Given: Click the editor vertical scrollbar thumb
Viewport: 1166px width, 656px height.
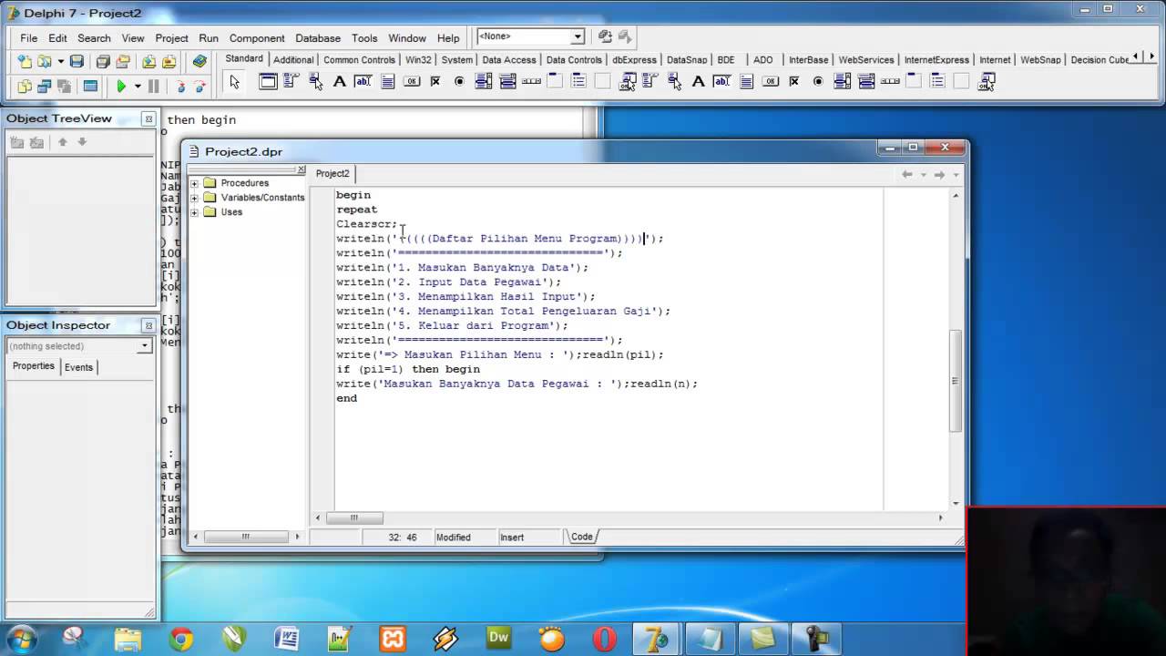Looking at the screenshot, I should [956, 380].
